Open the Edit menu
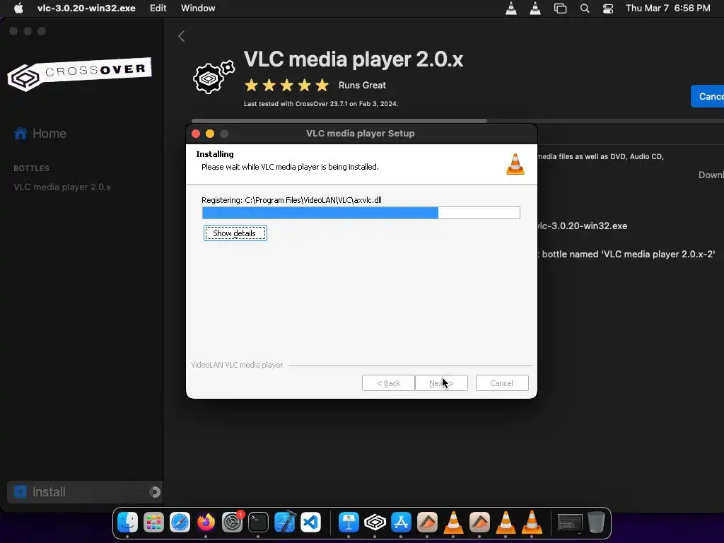Screen dimensions: 724x543 (x=158, y=8)
